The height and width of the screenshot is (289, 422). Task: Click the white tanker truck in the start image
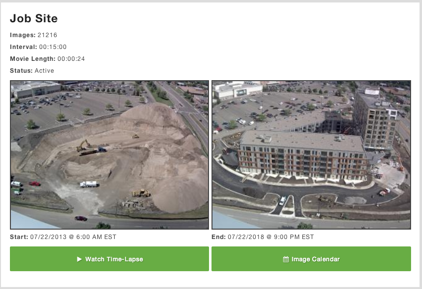coord(90,184)
